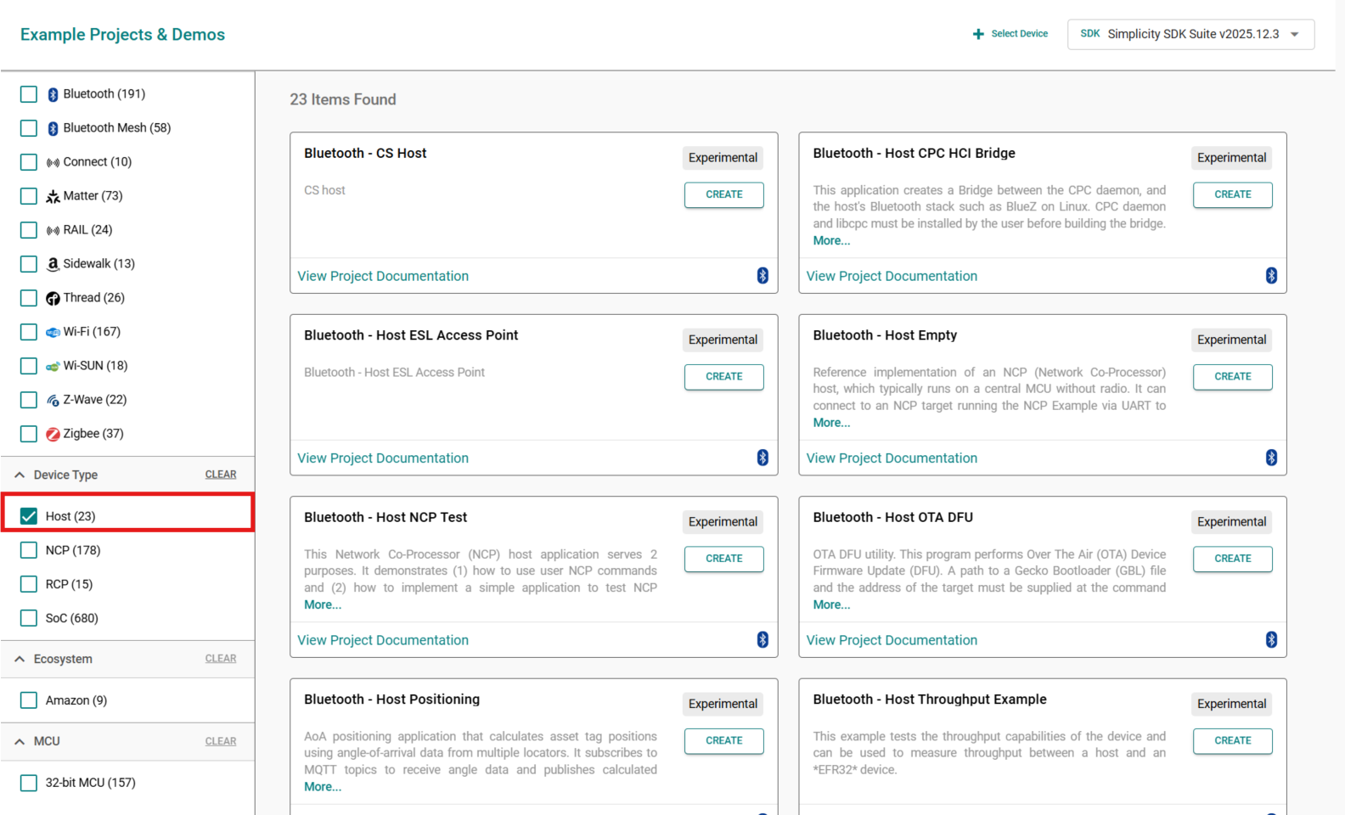1345x815 pixels.
Task: Expand More... on Host OTA DFU description
Action: point(831,604)
